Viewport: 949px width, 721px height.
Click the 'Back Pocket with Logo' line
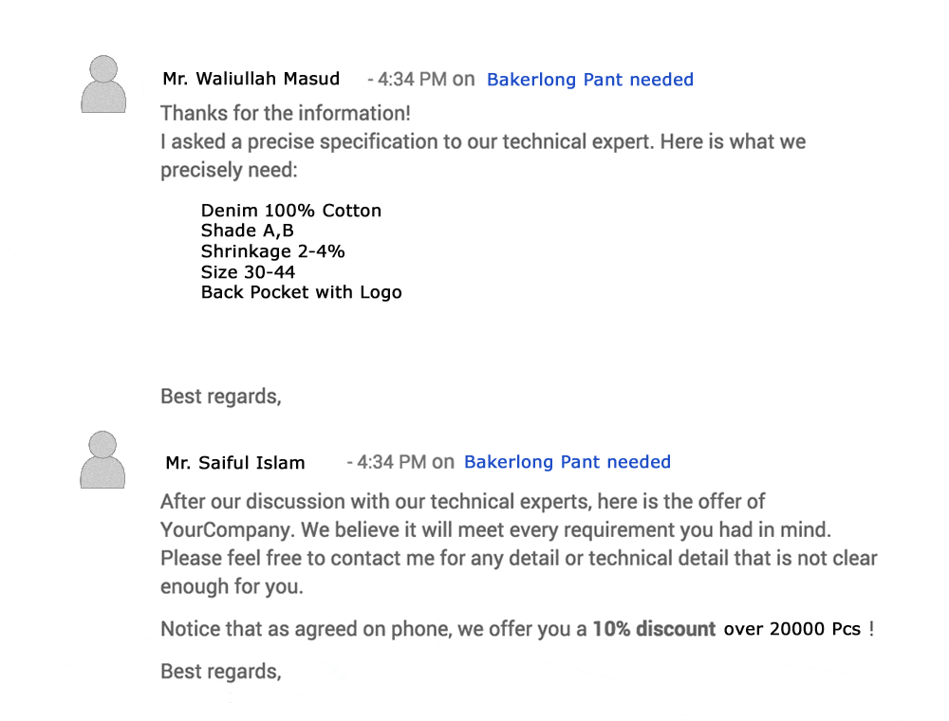(301, 292)
